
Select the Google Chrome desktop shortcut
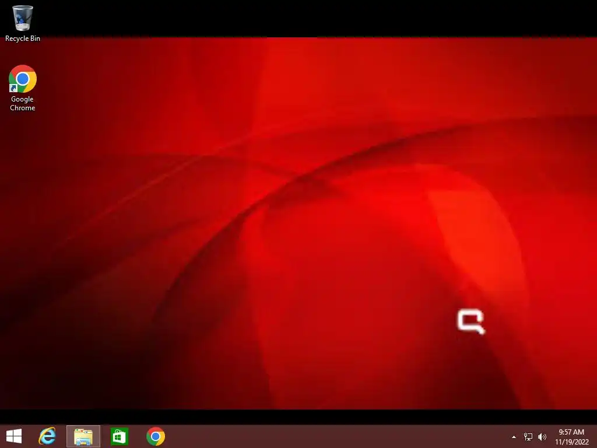point(23,88)
